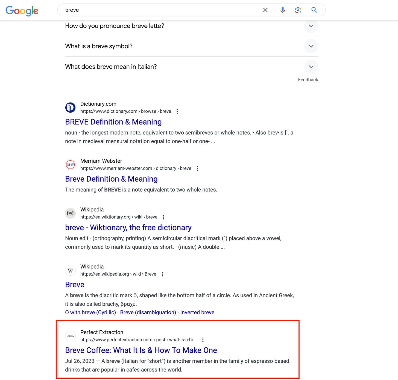Open 'Inverted breve' sitelink
Screen dimensions: 398x380
[197, 312]
